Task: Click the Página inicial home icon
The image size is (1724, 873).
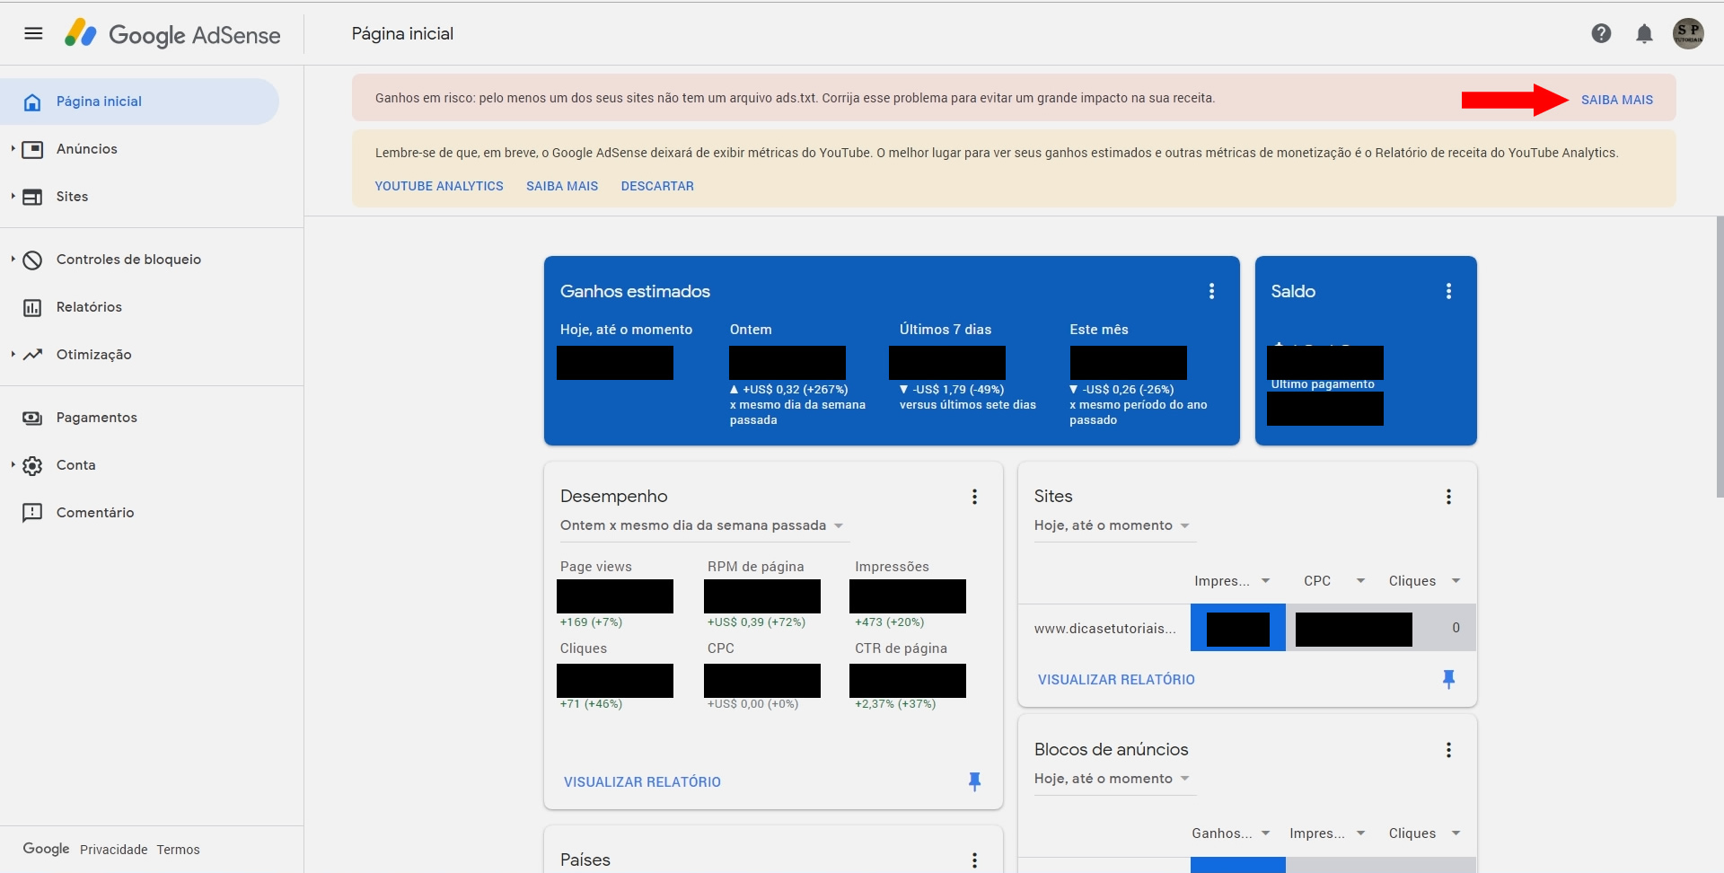Action: tap(32, 101)
